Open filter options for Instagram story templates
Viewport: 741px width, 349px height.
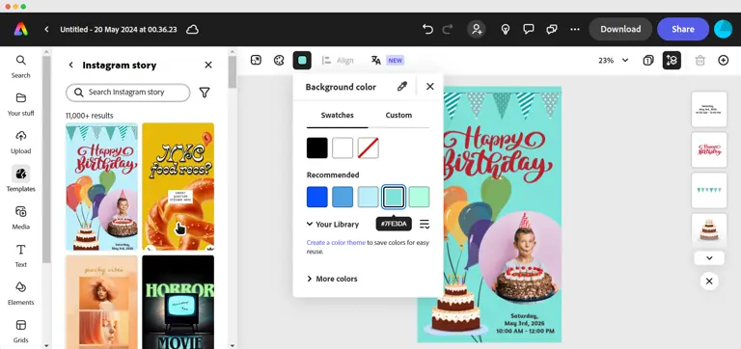(x=205, y=93)
